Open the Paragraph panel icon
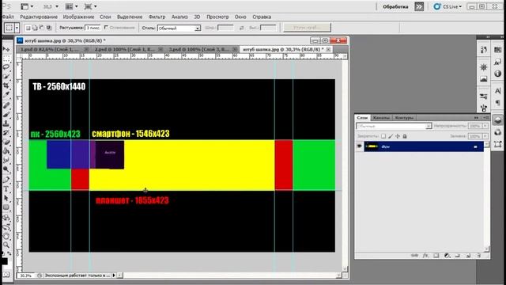 click(497, 103)
